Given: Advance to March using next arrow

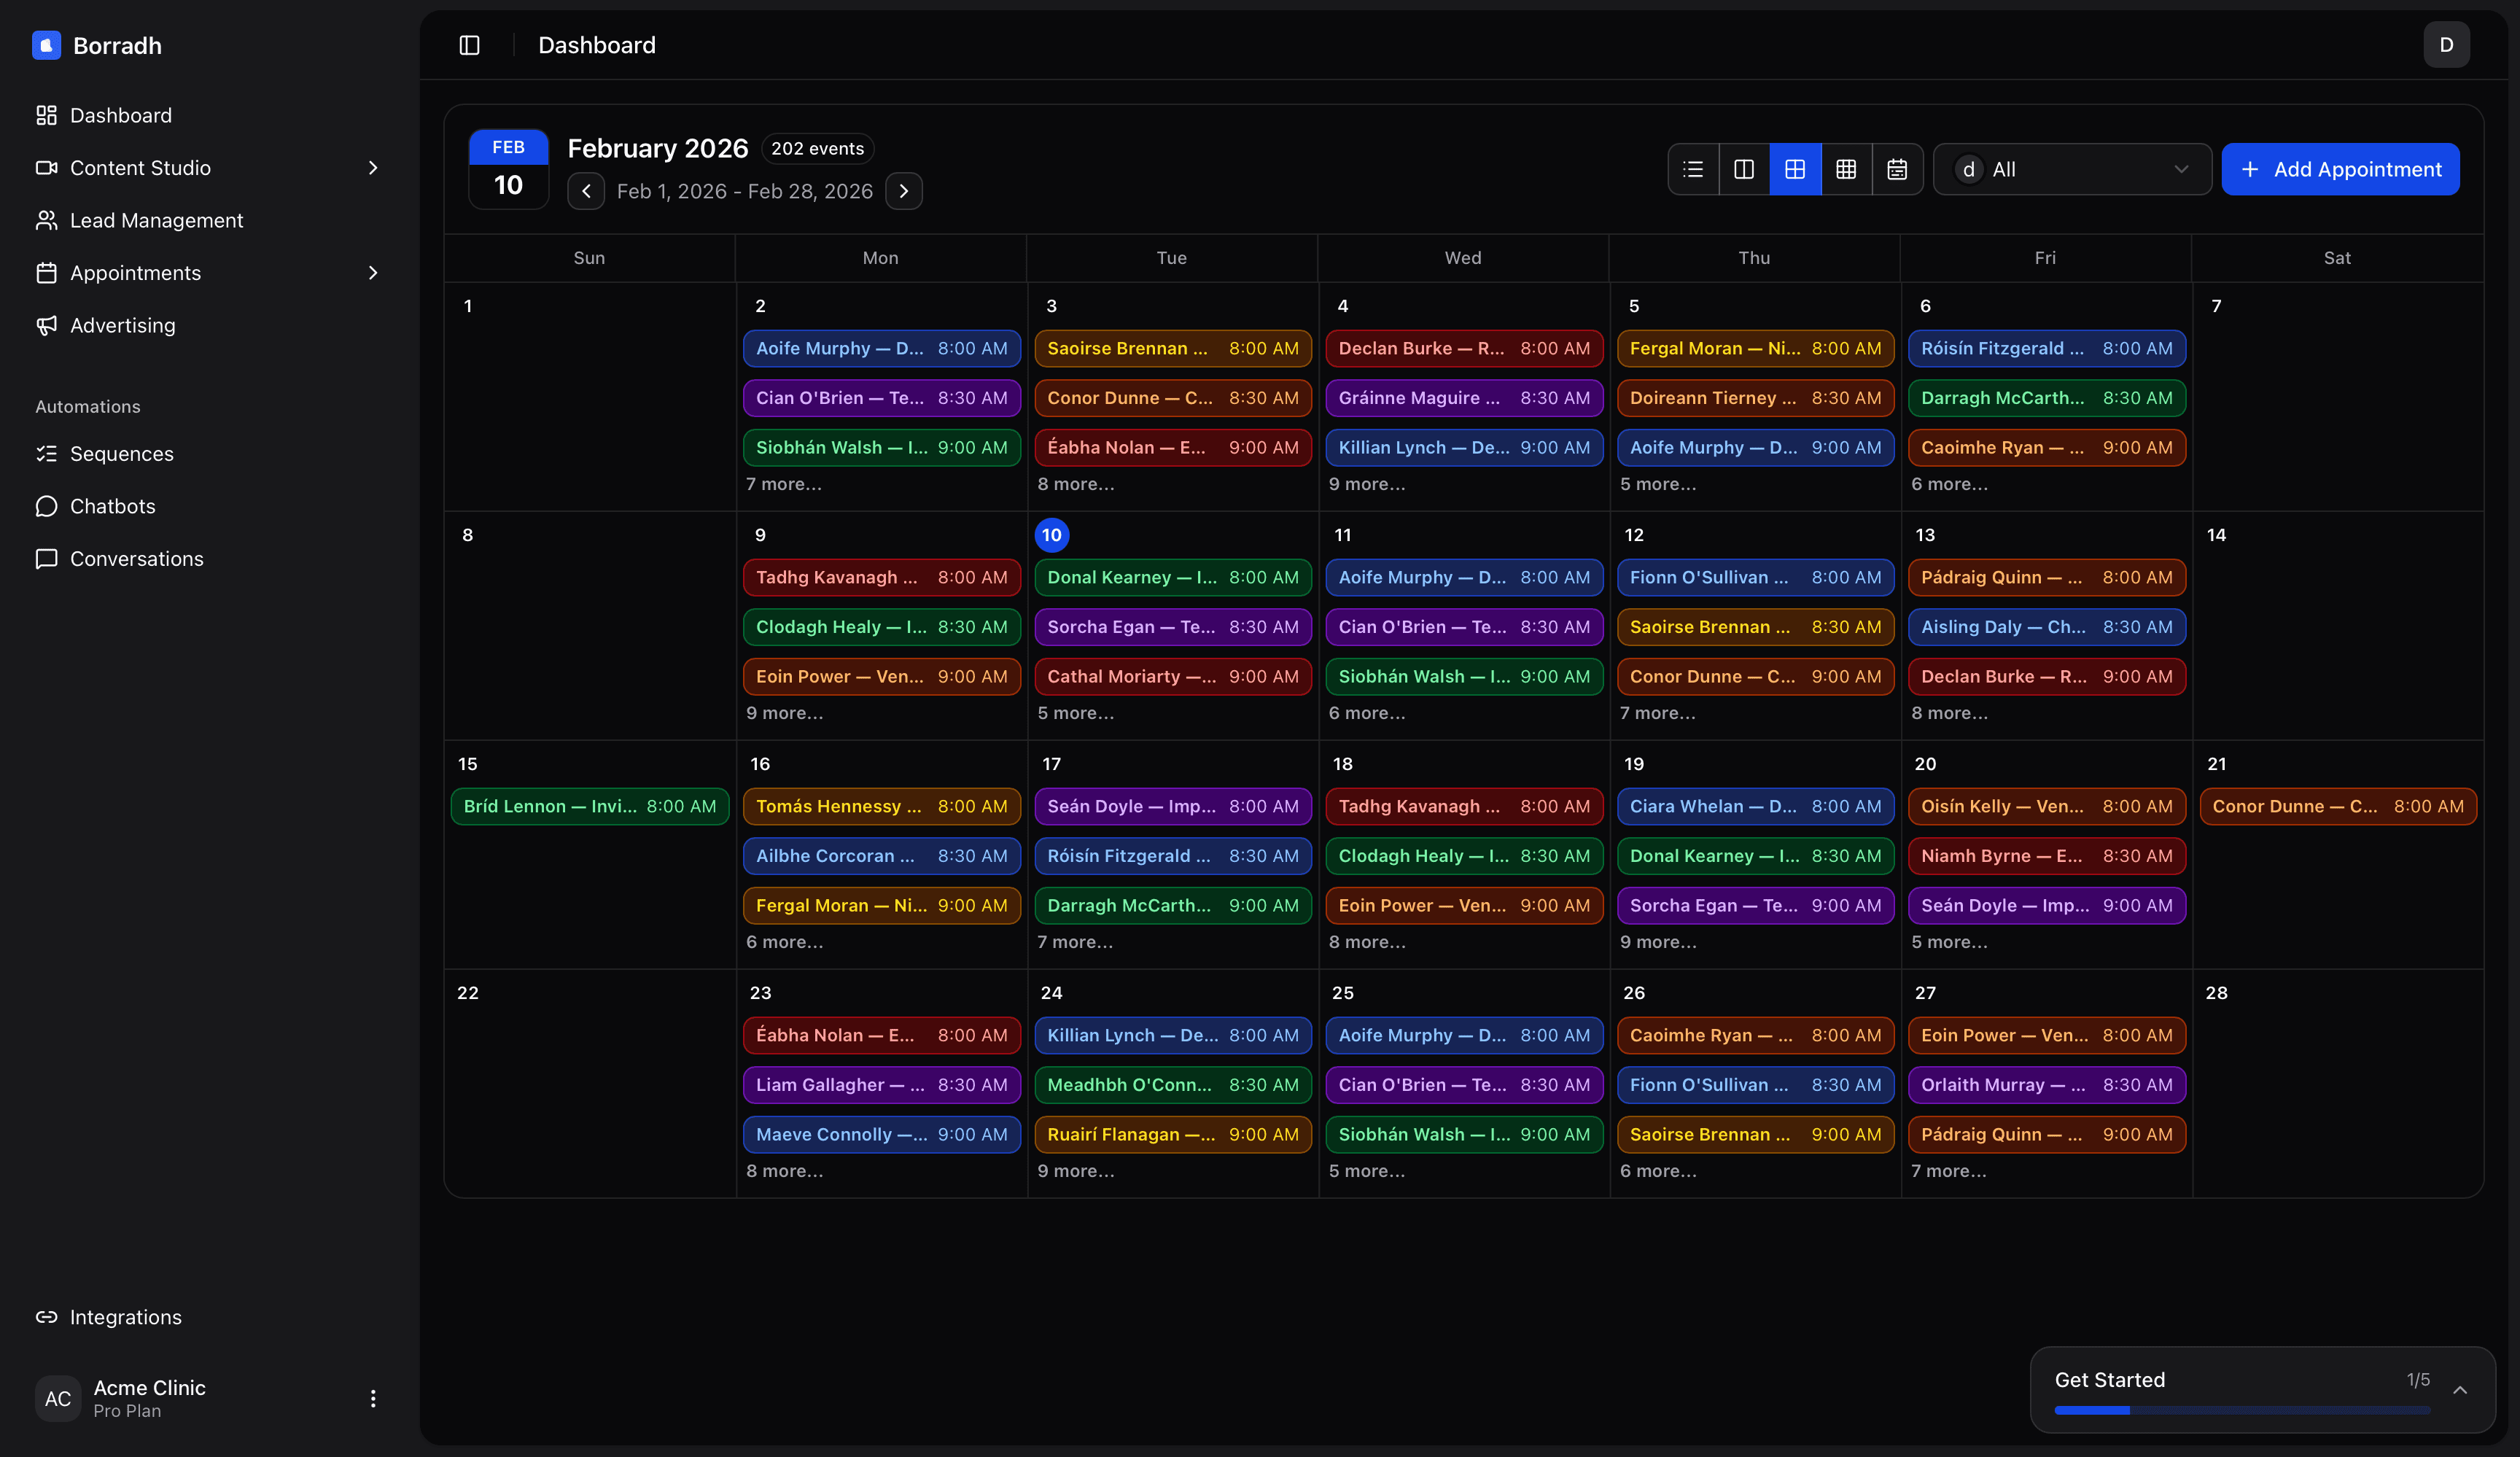Looking at the screenshot, I should coord(904,191).
